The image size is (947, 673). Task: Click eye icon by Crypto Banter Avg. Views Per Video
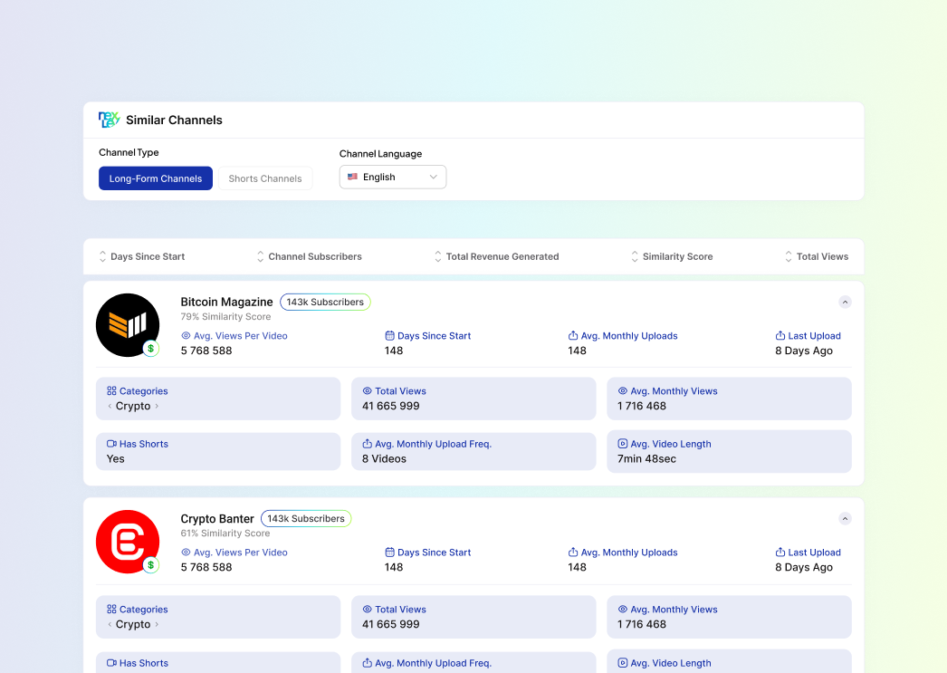[x=186, y=553]
